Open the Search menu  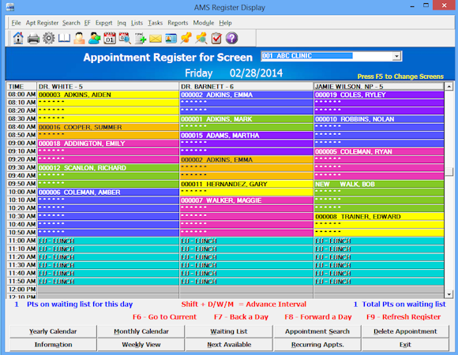tap(71, 23)
